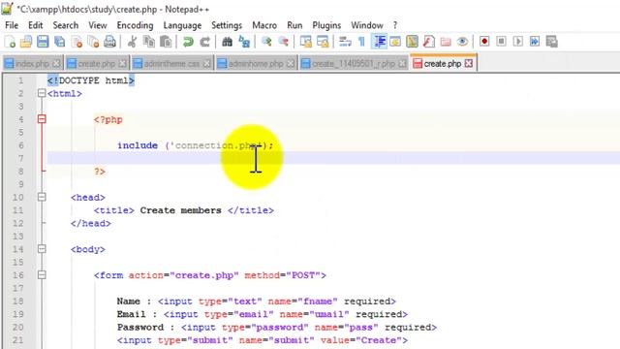
Task: Collapse the body fold on line 14
Action: [42, 249]
